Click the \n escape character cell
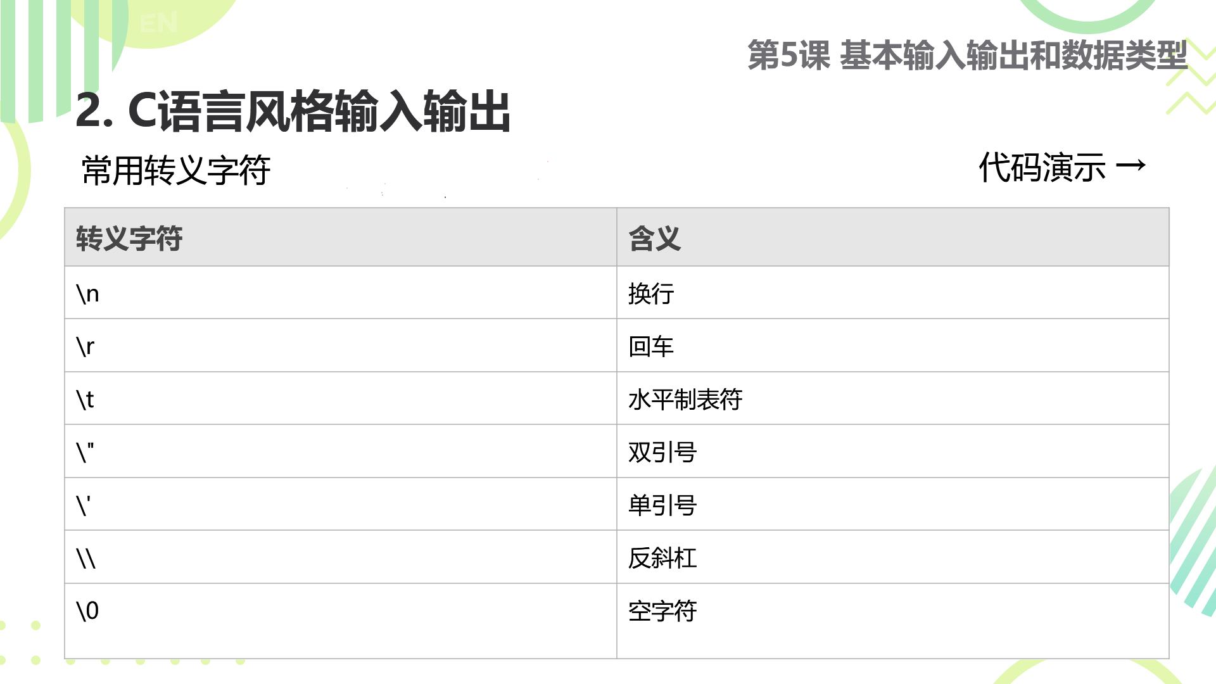This screenshot has height=684, width=1216. [x=341, y=293]
